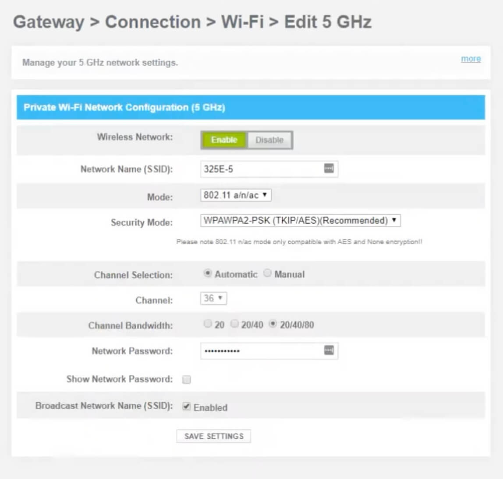Select the 20/40/80 channel bandwidth option
The image size is (503, 479).
click(x=273, y=324)
